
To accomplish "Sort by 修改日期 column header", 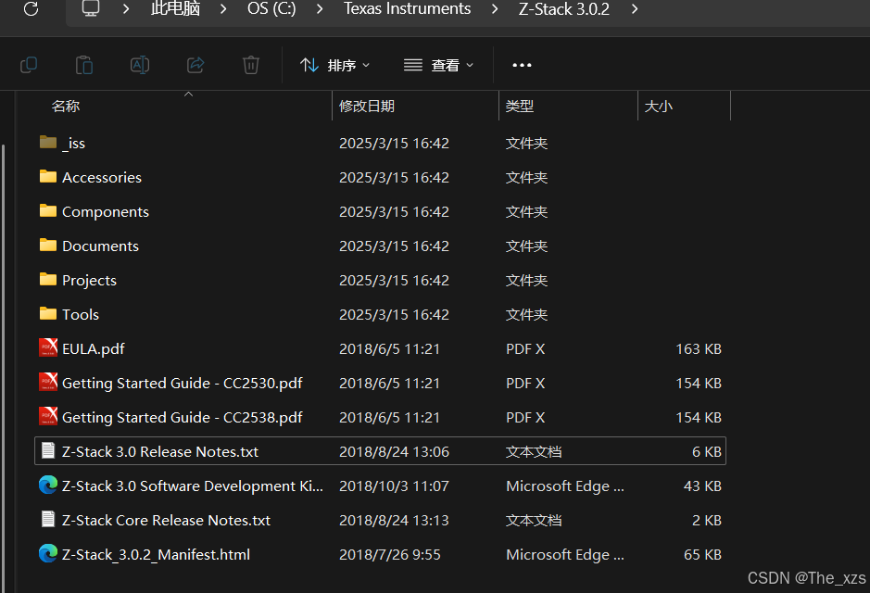I will pyautogui.click(x=367, y=106).
